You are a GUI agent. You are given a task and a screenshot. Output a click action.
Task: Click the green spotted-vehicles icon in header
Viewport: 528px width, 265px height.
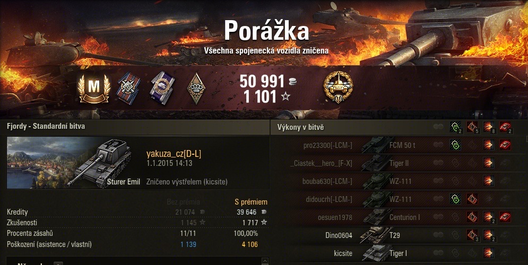(x=456, y=127)
